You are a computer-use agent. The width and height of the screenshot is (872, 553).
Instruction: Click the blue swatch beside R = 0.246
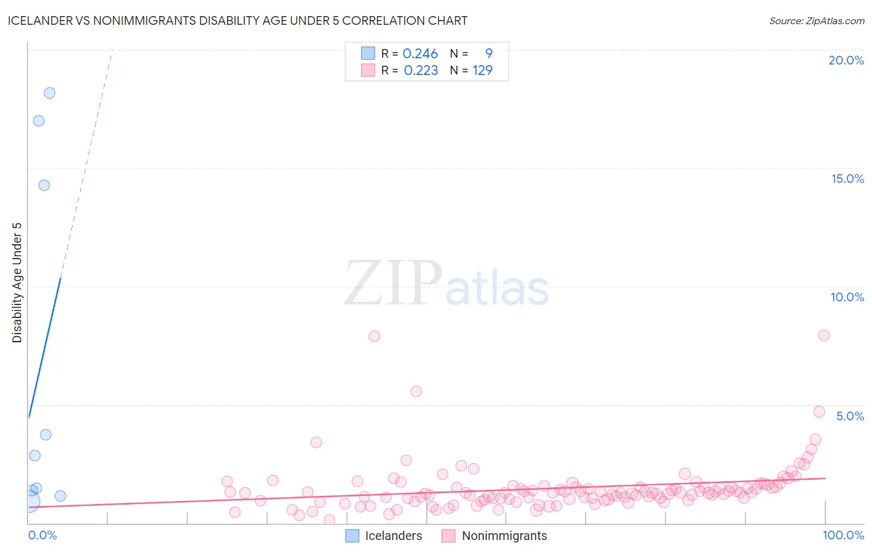(368, 53)
